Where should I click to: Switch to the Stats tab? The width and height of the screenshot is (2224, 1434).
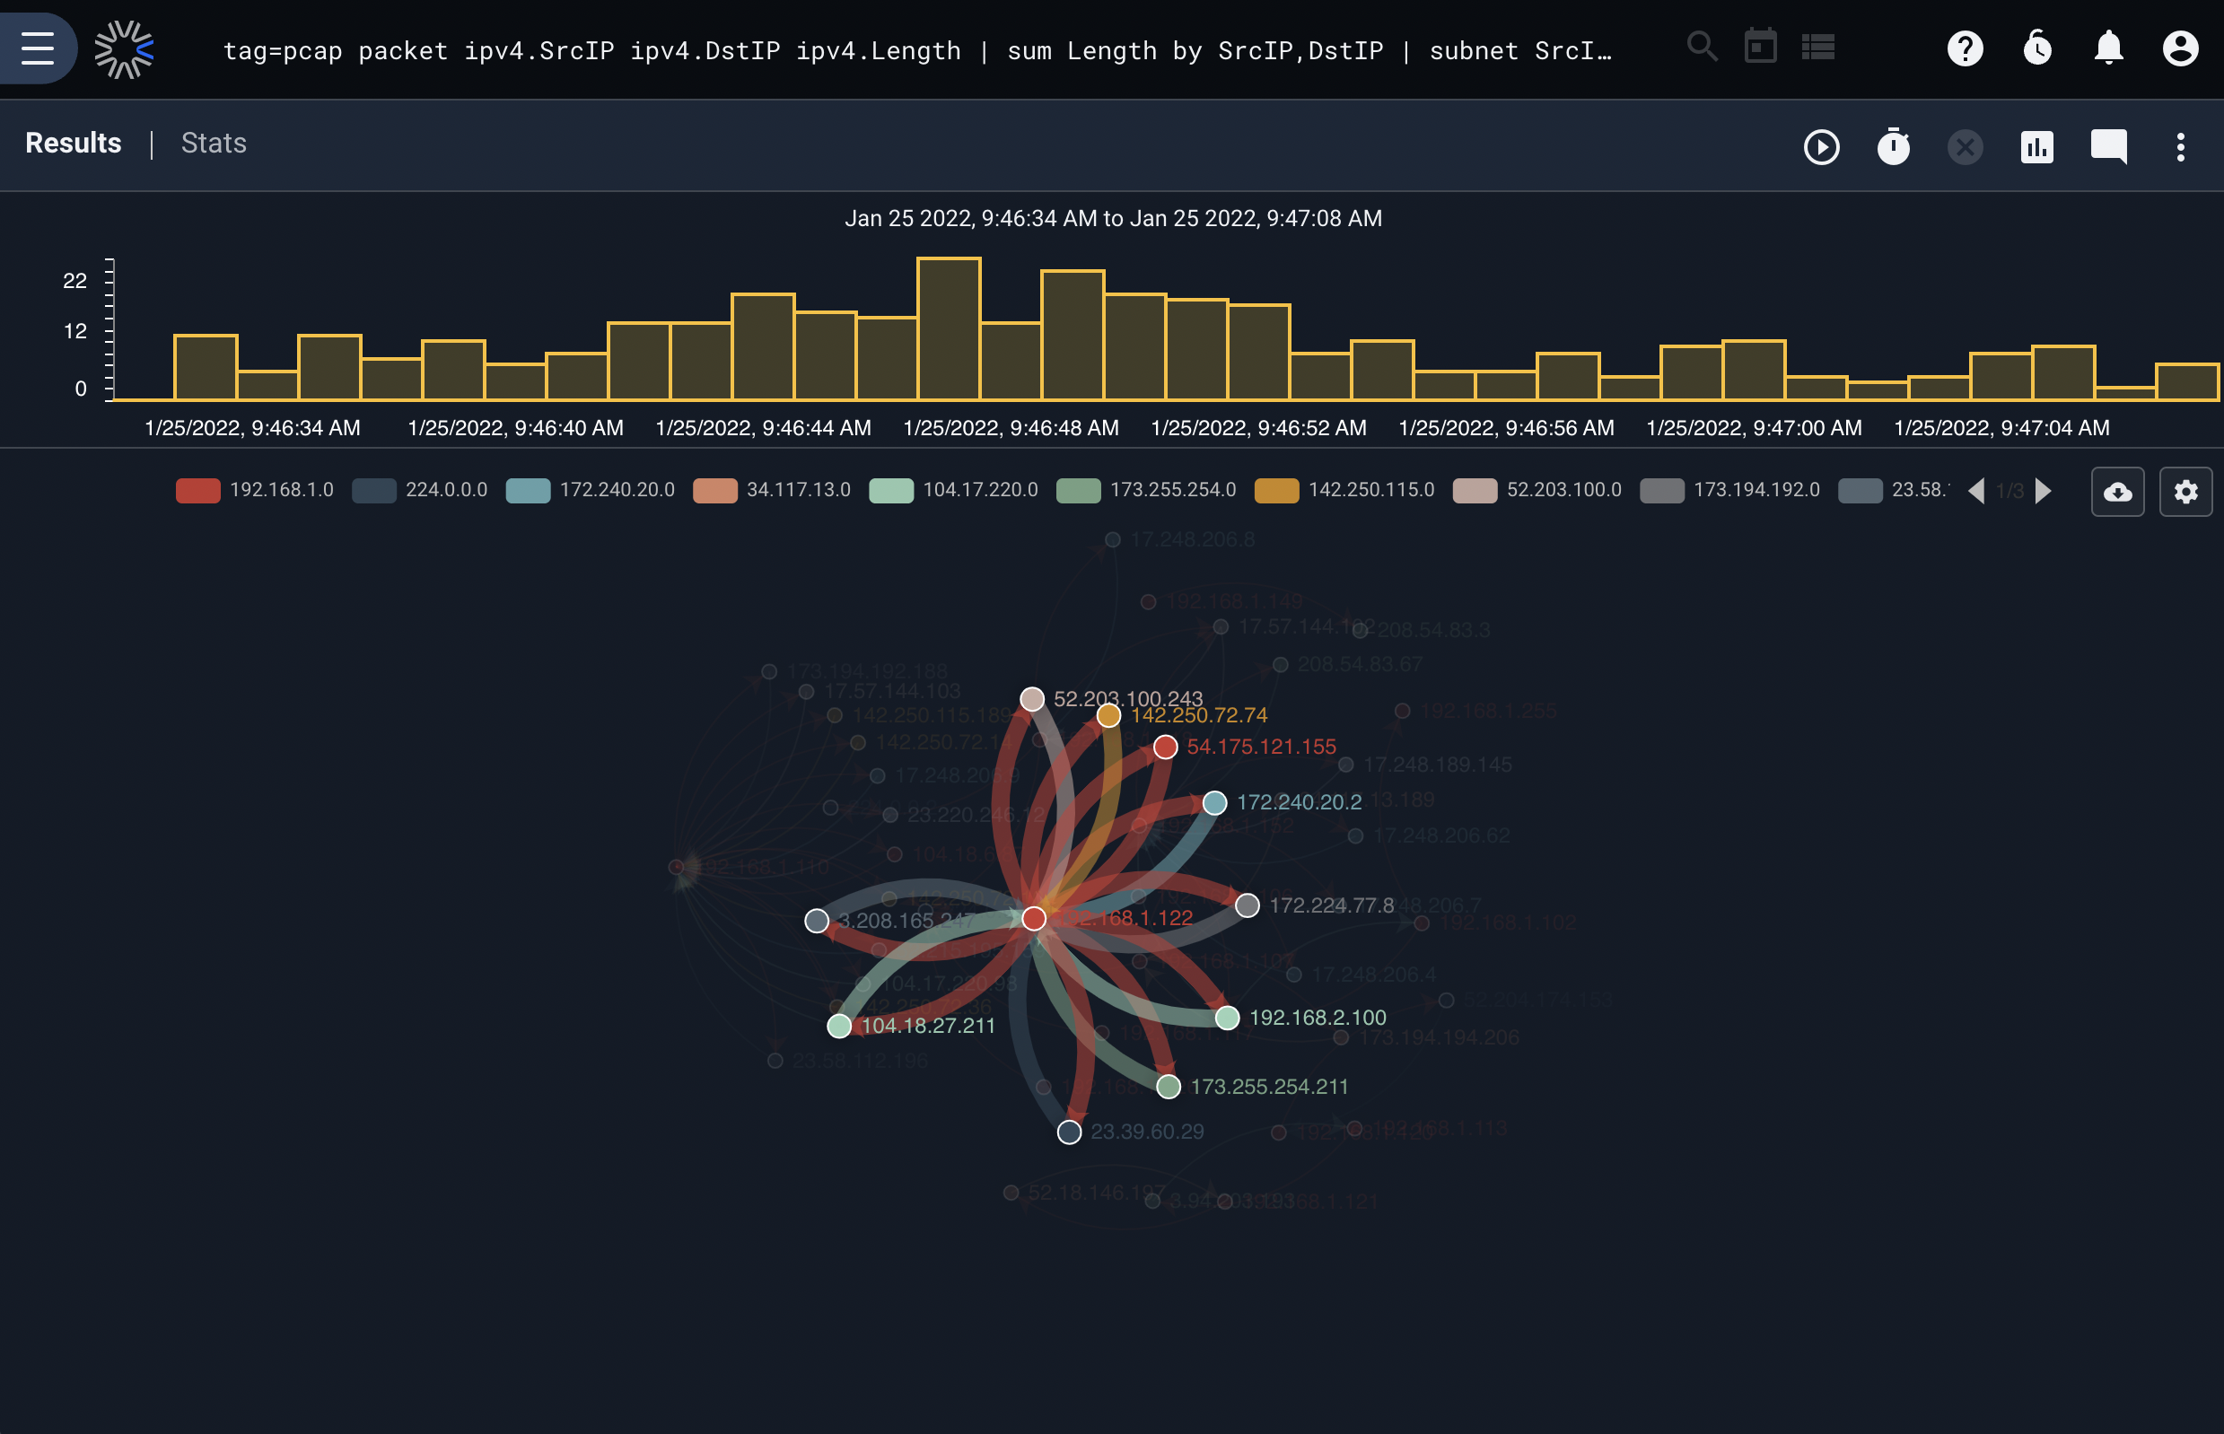tap(214, 144)
